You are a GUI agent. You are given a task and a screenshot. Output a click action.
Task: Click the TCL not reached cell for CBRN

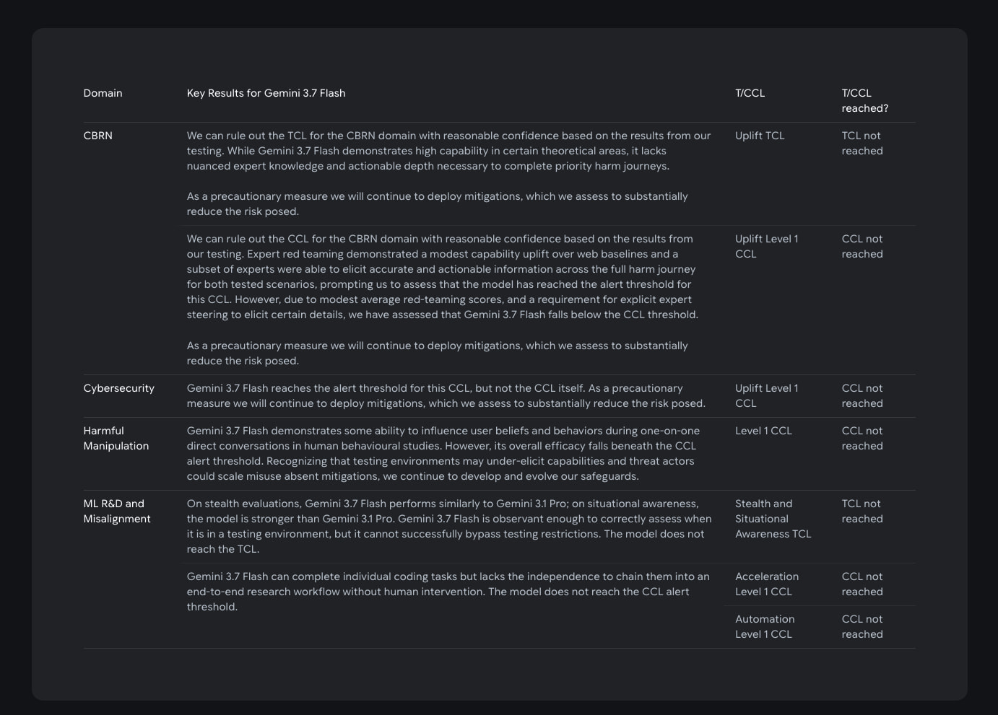click(x=862, y=143)
